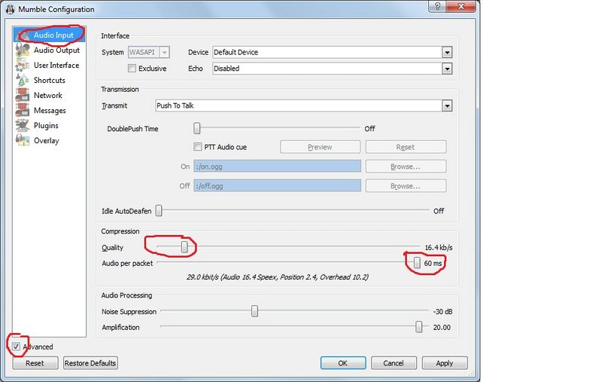The width and height of the screenshot is (602, 382).
Task: Click the Messages sidebar icon
Action: pos(23,111)
